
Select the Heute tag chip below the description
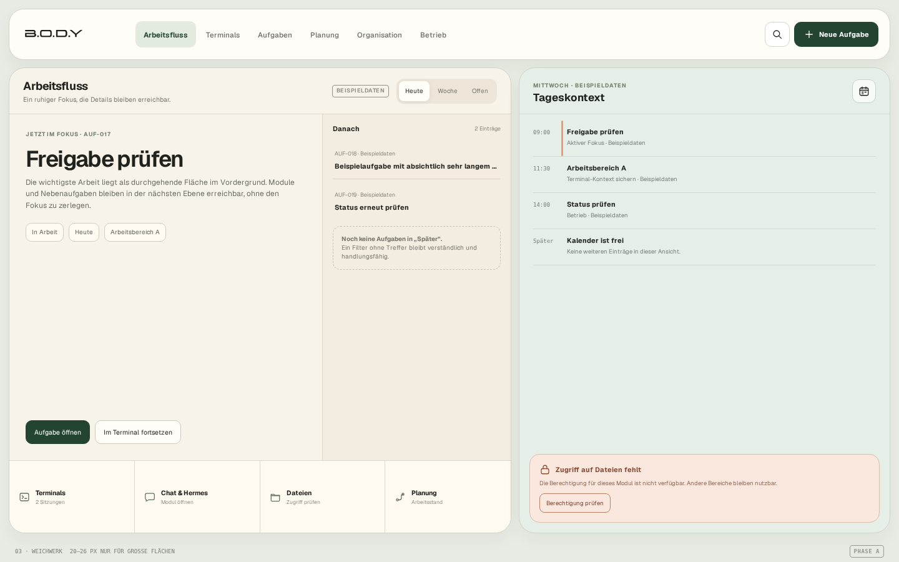click(x=84, y=232)
